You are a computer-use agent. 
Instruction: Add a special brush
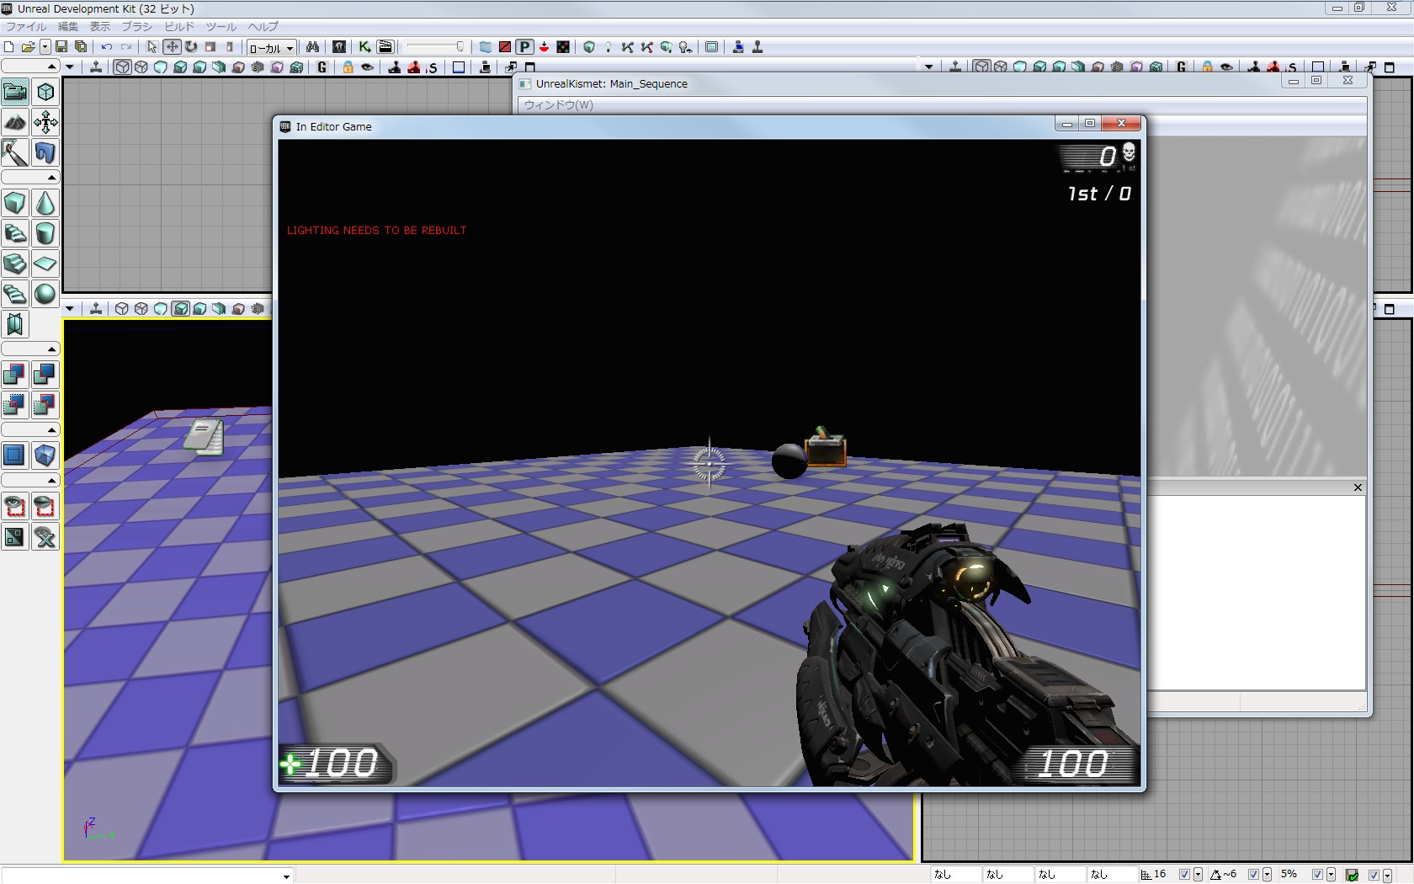(15, 455)
